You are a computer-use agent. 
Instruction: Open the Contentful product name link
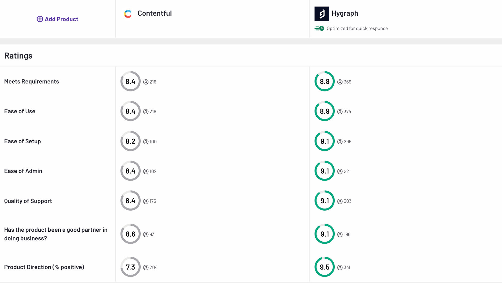(x=155, y=13)
